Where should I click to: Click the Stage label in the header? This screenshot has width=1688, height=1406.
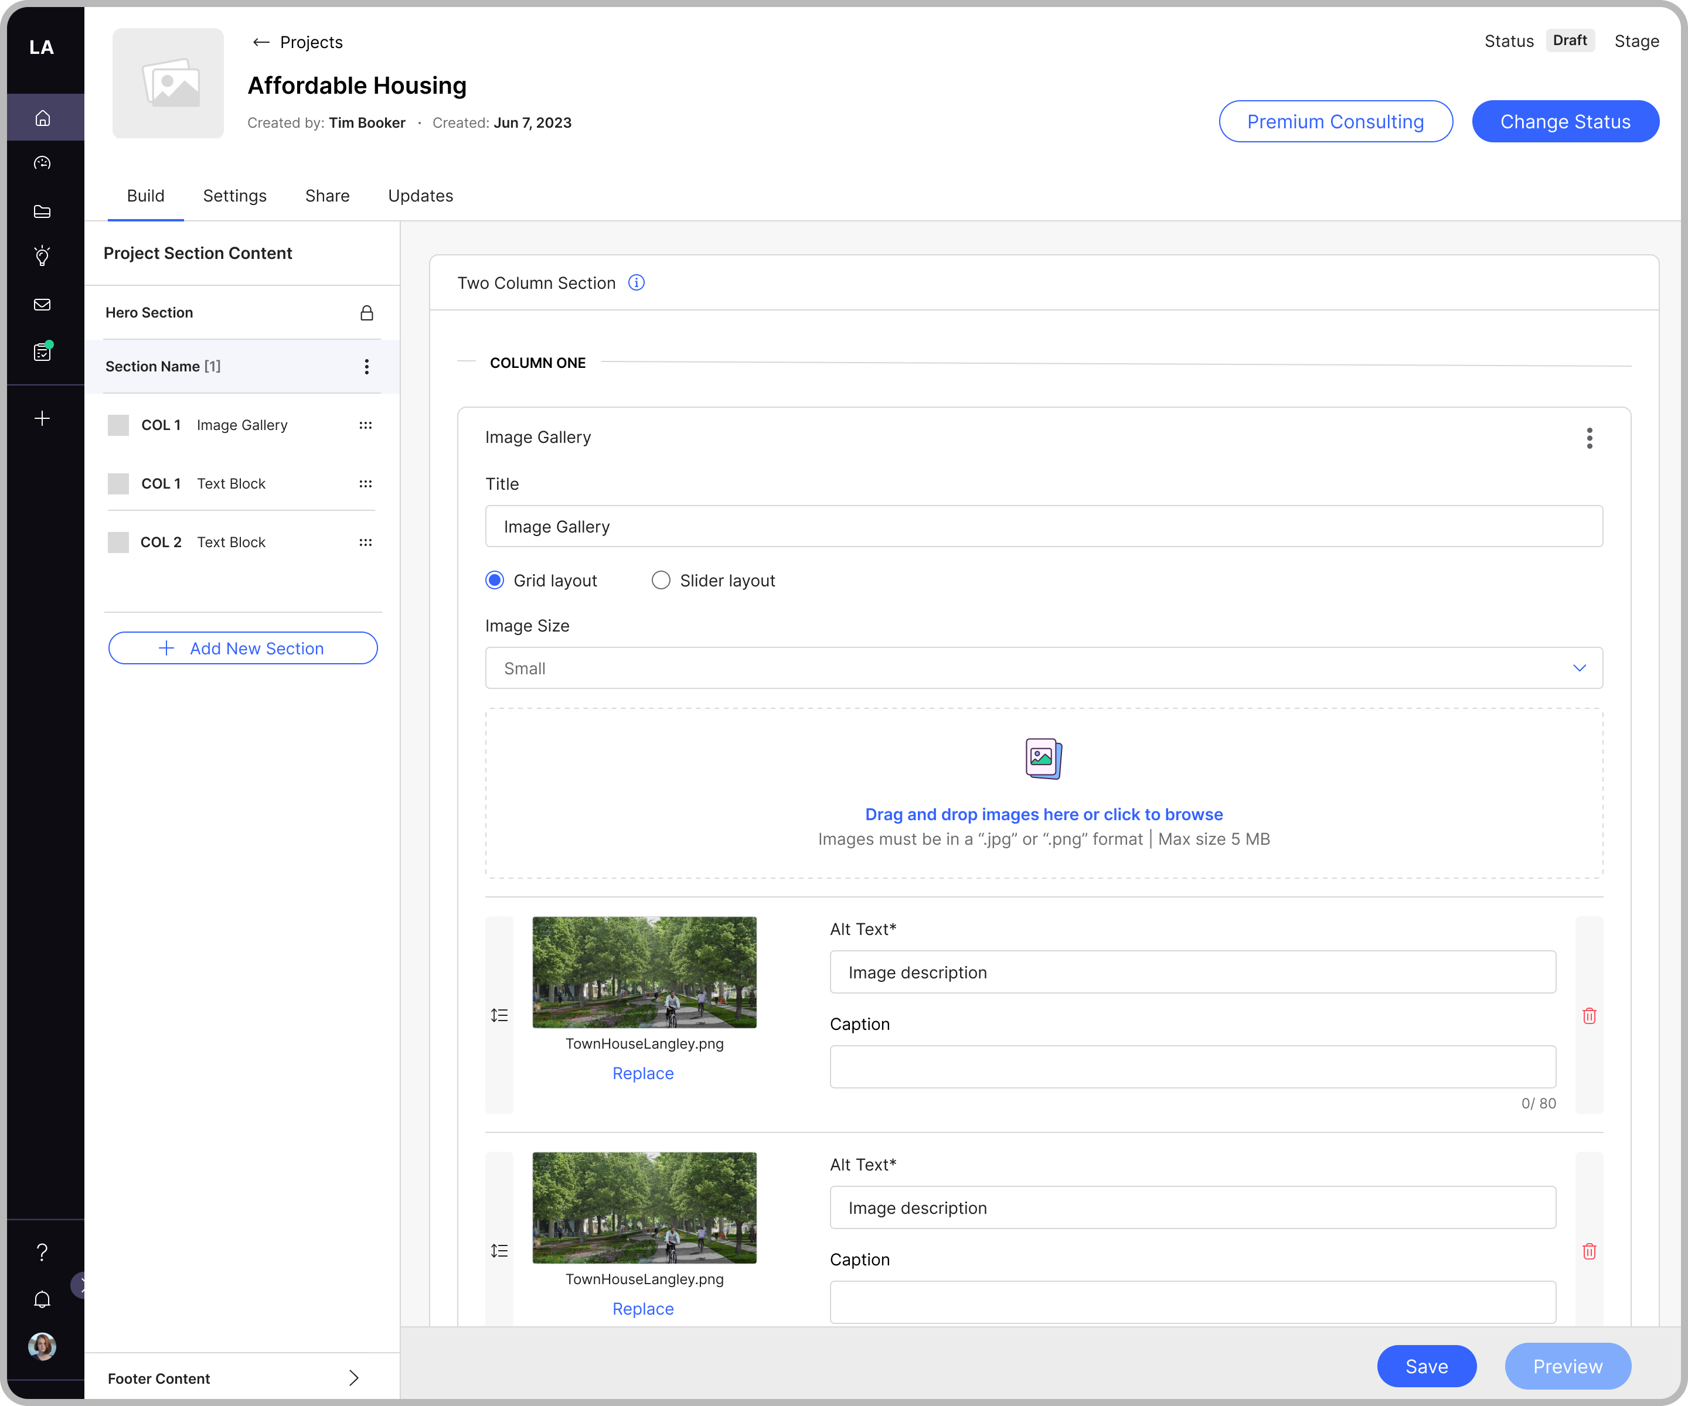[x=1636, y=41]
